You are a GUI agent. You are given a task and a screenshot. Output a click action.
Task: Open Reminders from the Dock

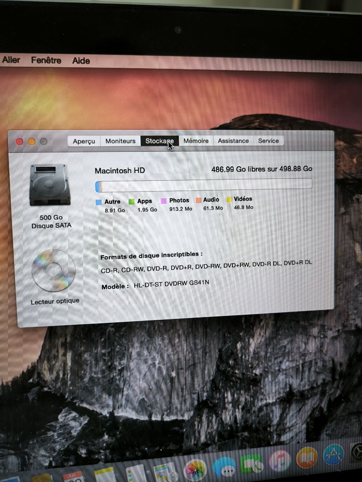coord(135,473)
